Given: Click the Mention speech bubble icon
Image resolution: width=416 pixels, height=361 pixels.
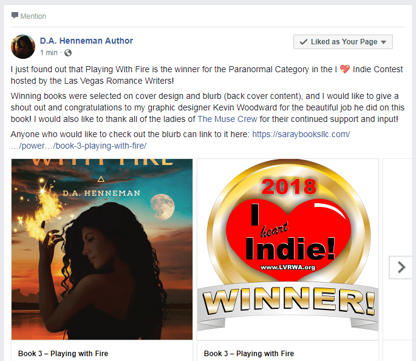Looking at the screenshot, I should 15,16.
